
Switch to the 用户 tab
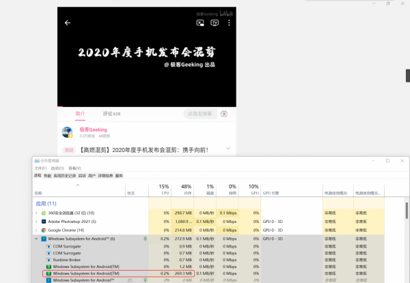click(x=92, y=176)
